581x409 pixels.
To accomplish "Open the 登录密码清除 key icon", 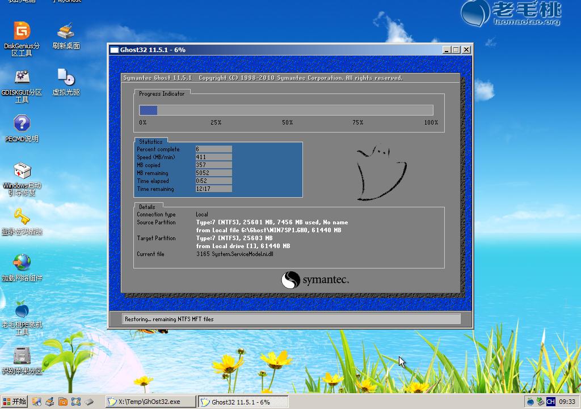I will pyautogui.click(x=22, y=217).
